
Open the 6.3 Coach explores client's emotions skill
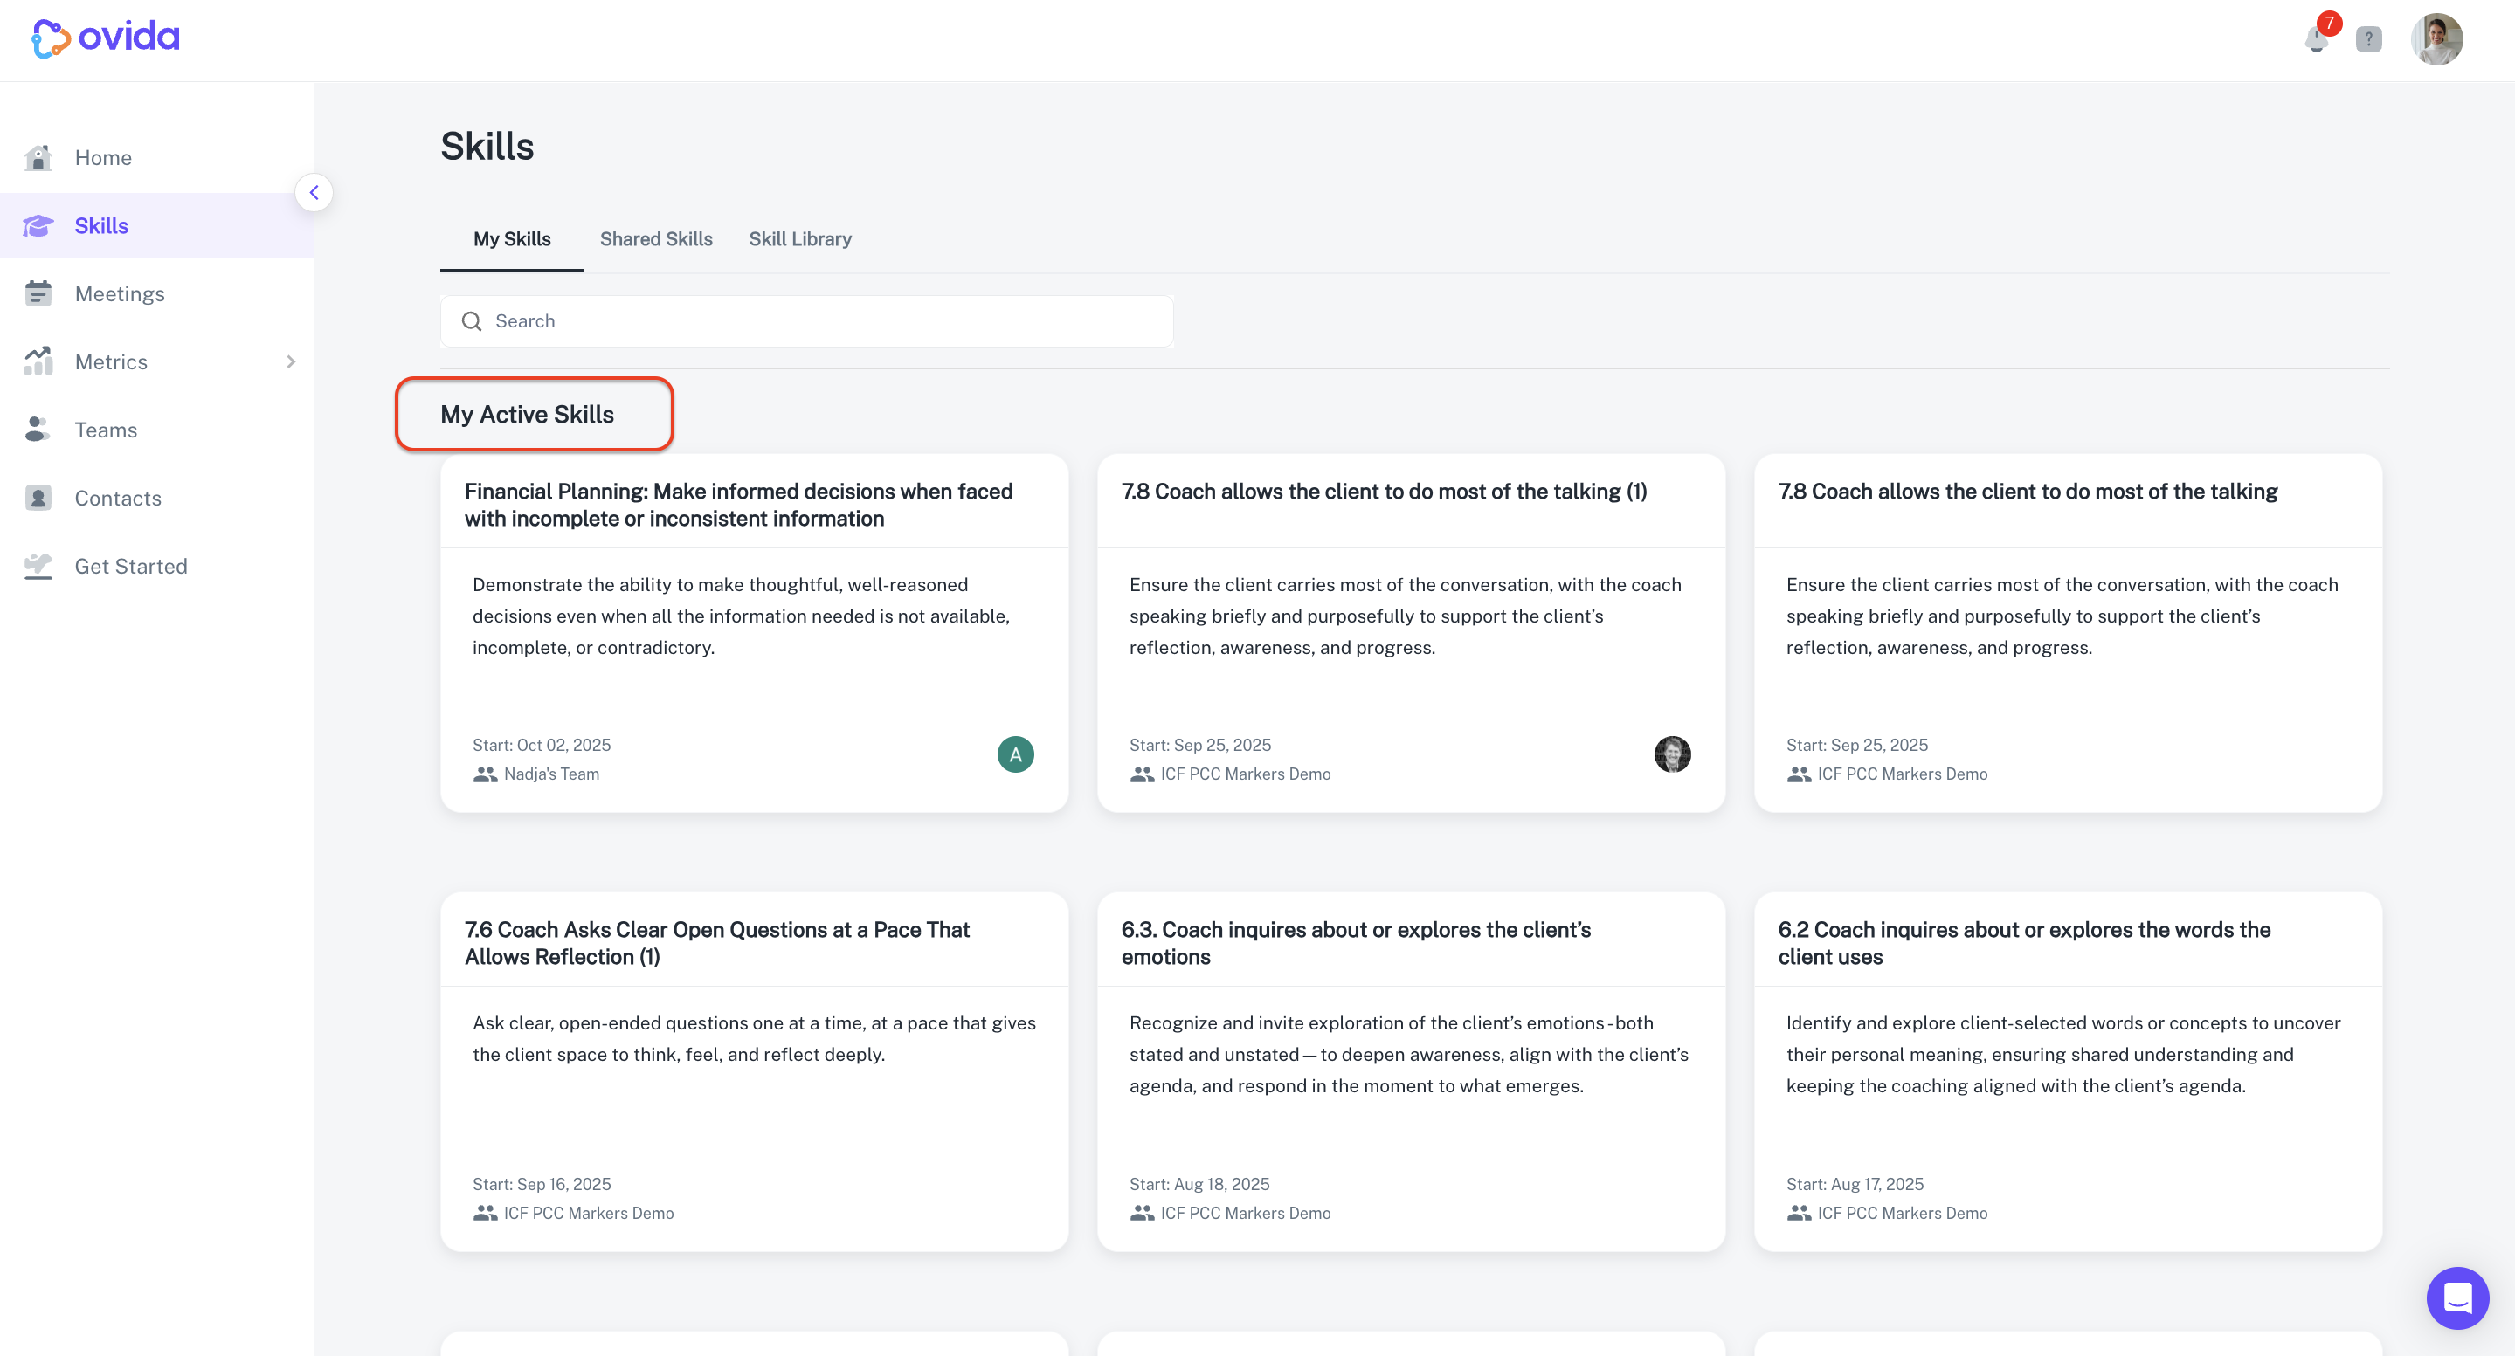[x=1355, y=942]
